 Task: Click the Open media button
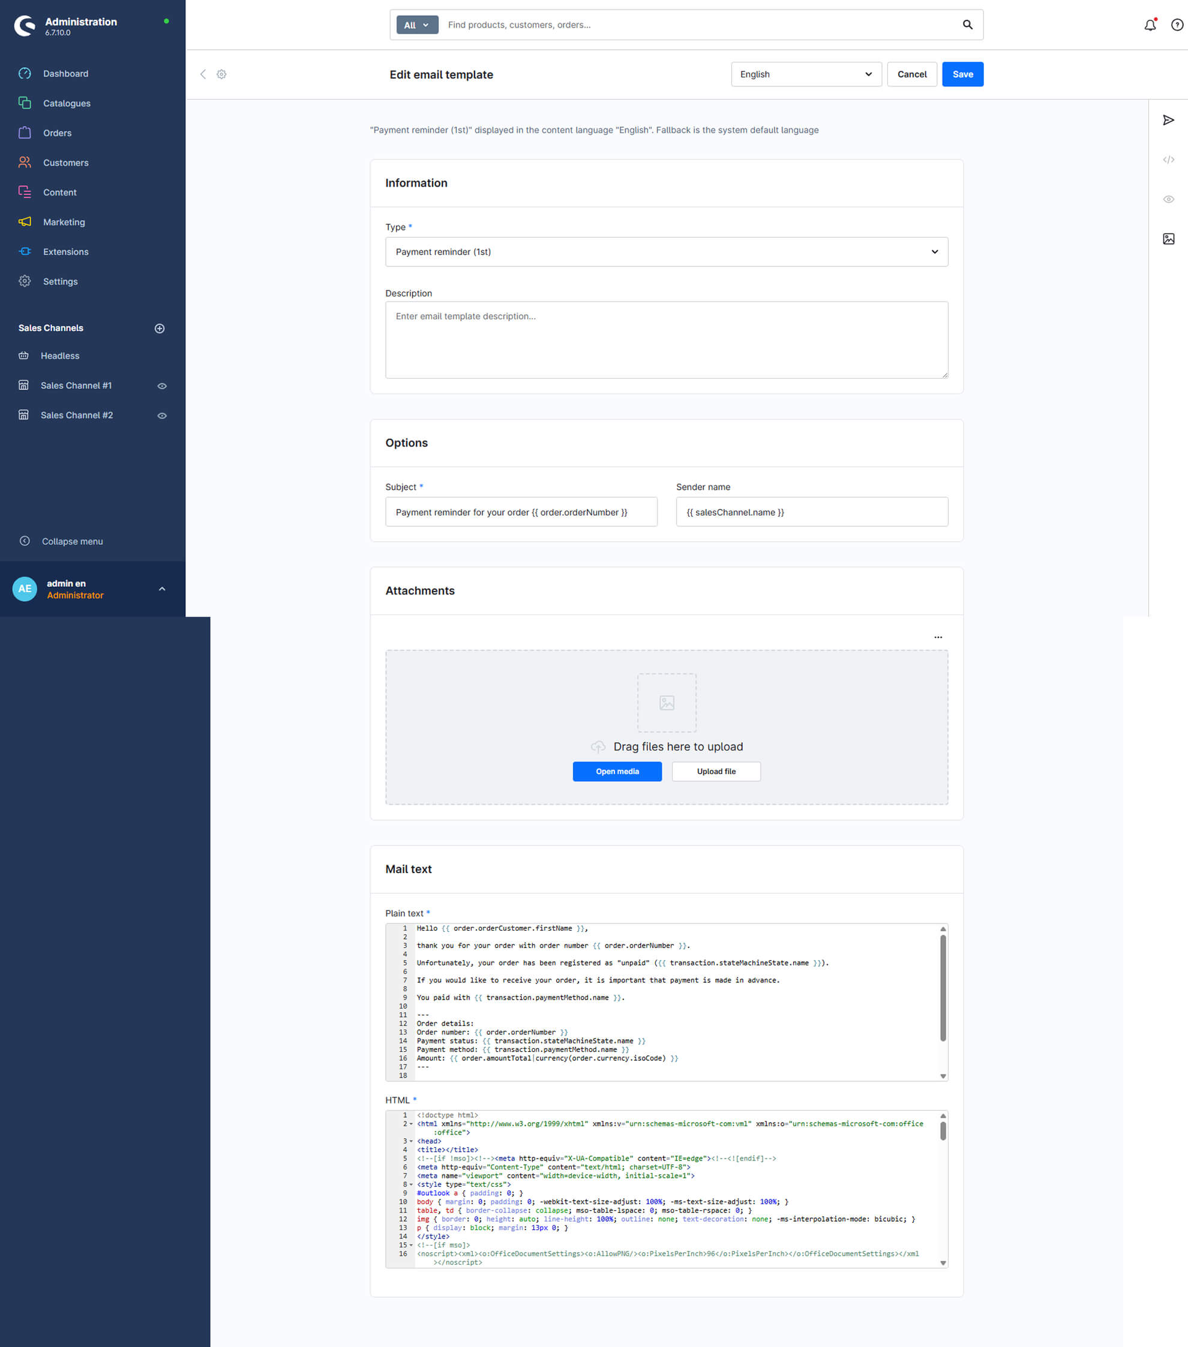[x=617, y=772]
